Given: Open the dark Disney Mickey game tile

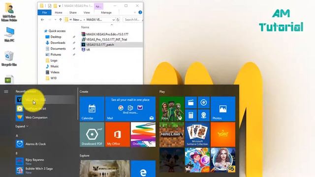Looking at the screenshot, I should coord(172,160).
